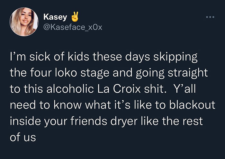
Task: Click the word "kids" in the tweet
Action: pos(78,57)
